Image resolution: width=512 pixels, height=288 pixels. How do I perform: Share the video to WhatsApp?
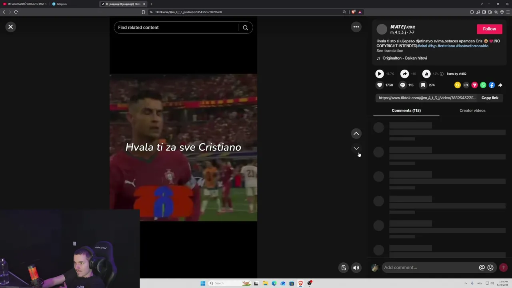click(483, 85)
